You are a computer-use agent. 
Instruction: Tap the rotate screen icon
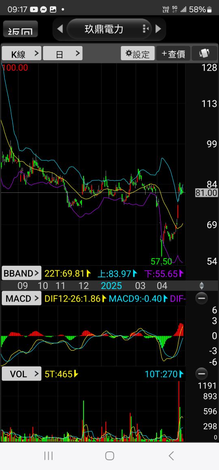[x=204, y=53]
